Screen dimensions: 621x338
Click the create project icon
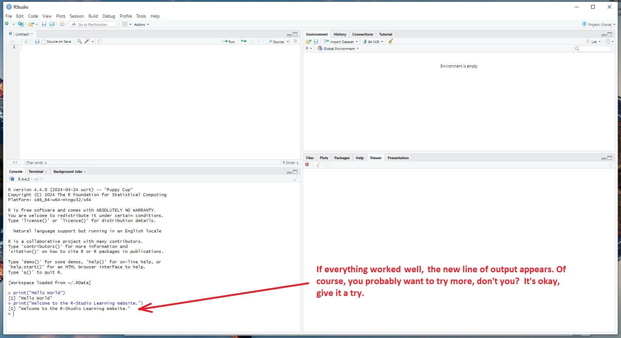(21, 24)
